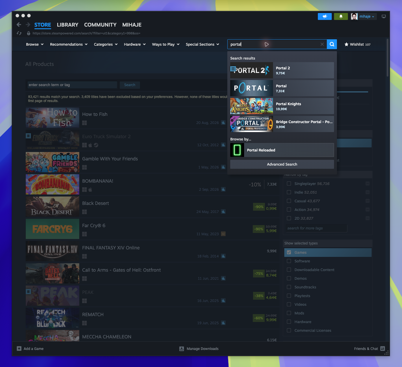Screen dimensions: 402x367
Task: Switch to the STORE tab
Action: (43, 25)
